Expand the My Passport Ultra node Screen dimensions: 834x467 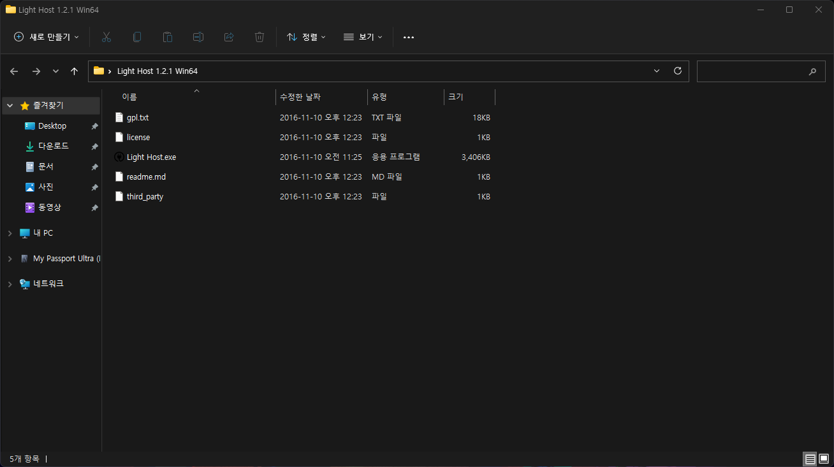pos(10,259)
